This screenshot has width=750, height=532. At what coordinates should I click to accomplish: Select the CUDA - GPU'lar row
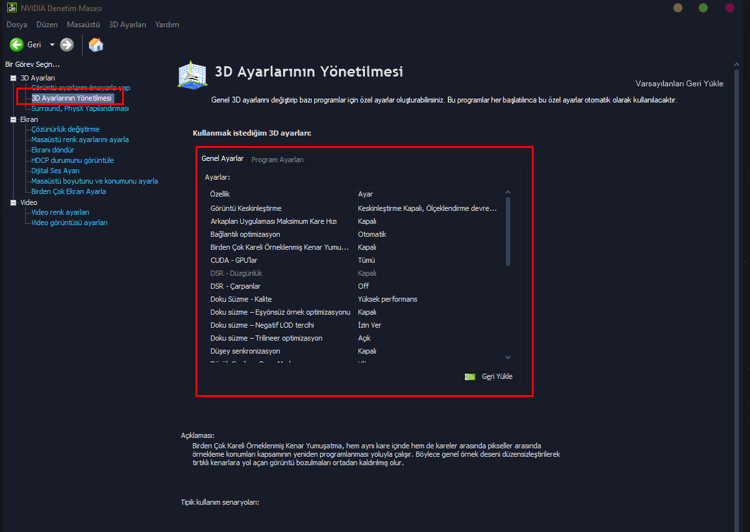pos(355,260)
